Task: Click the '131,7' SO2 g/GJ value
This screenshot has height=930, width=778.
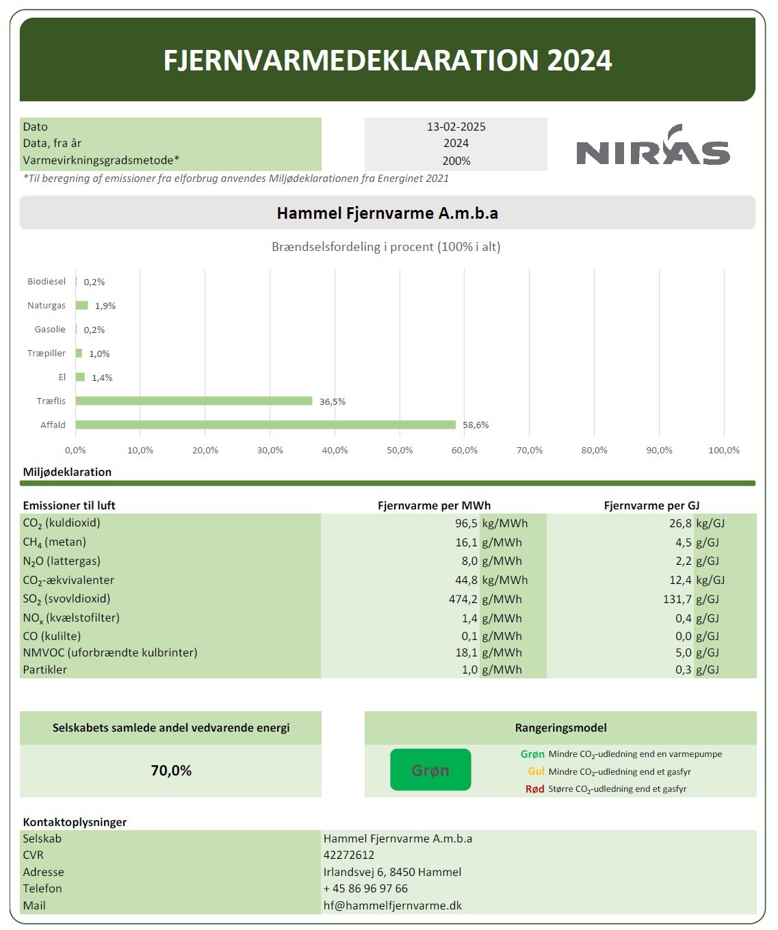Action: (677, 599)
